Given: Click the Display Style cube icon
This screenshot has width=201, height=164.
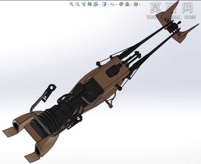Looking at the screenshot, I should tap(104, 4).
